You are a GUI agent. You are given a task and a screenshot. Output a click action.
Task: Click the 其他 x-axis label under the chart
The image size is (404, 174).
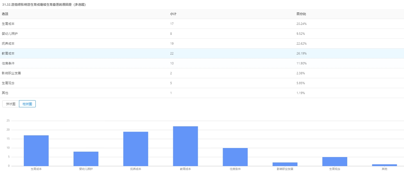click(384, 169)
